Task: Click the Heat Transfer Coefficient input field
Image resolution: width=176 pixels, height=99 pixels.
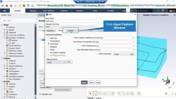Action: click(116, 38)
